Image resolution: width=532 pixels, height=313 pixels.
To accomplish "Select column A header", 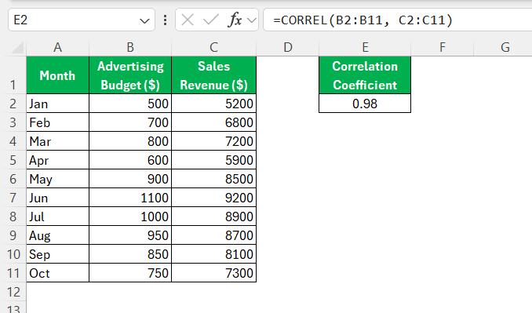I will [58, 48].
